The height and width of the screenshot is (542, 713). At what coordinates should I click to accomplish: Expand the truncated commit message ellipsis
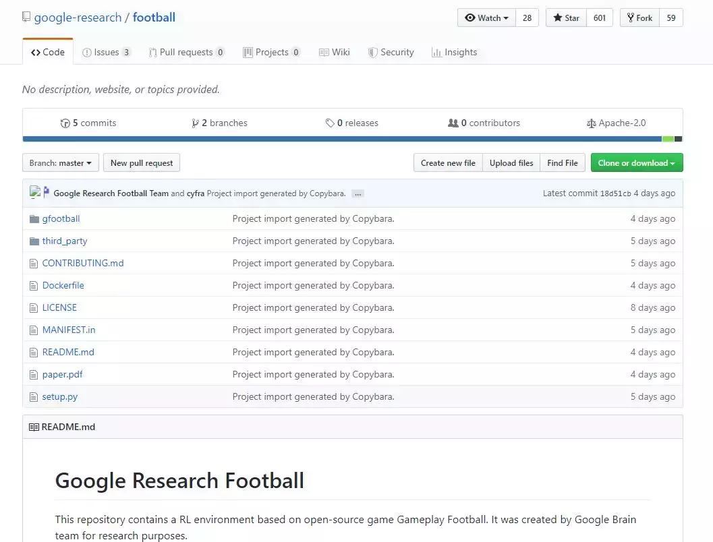(x=358, y=193)
